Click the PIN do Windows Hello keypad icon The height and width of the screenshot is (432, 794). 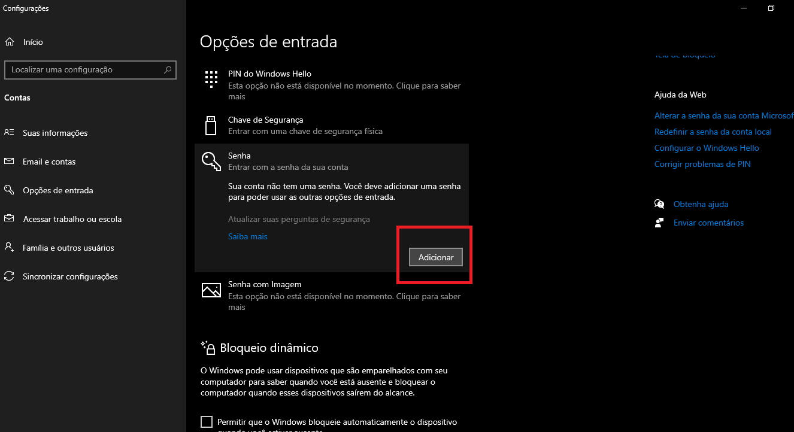(211, 79)
